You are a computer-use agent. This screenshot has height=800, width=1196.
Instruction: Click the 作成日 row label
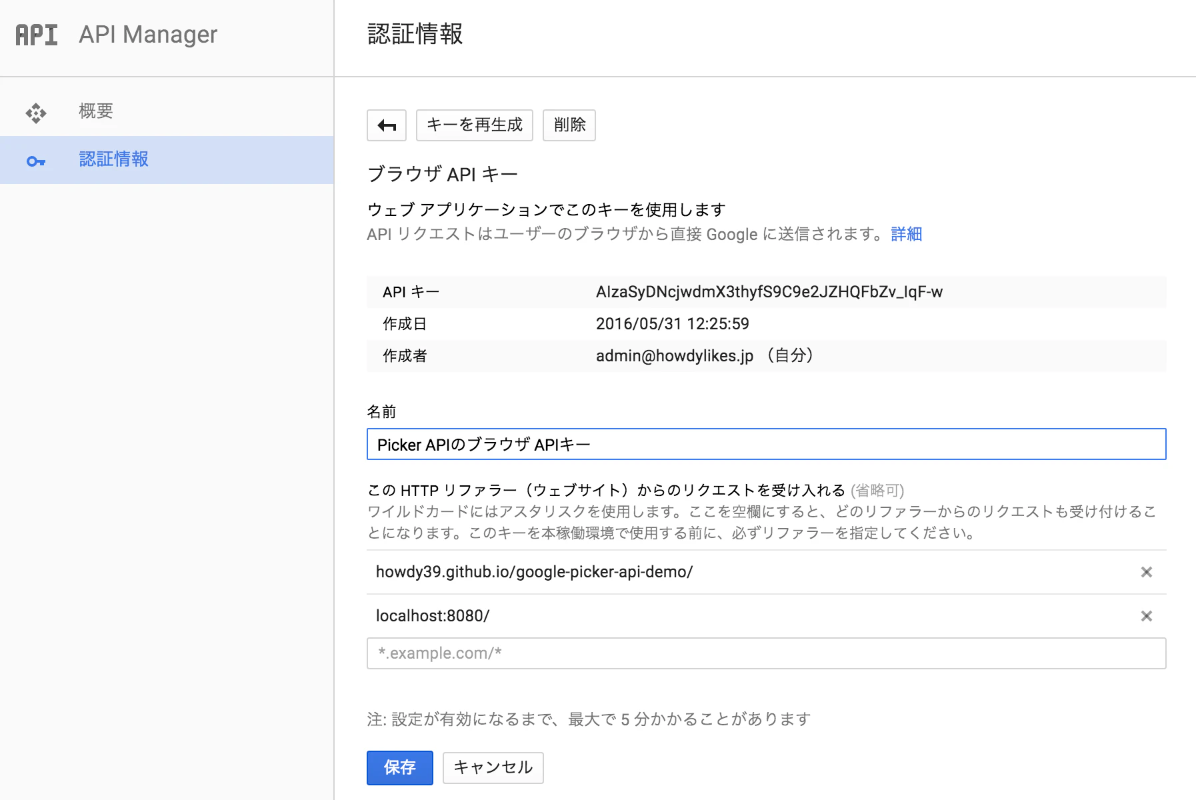point(405,324)
